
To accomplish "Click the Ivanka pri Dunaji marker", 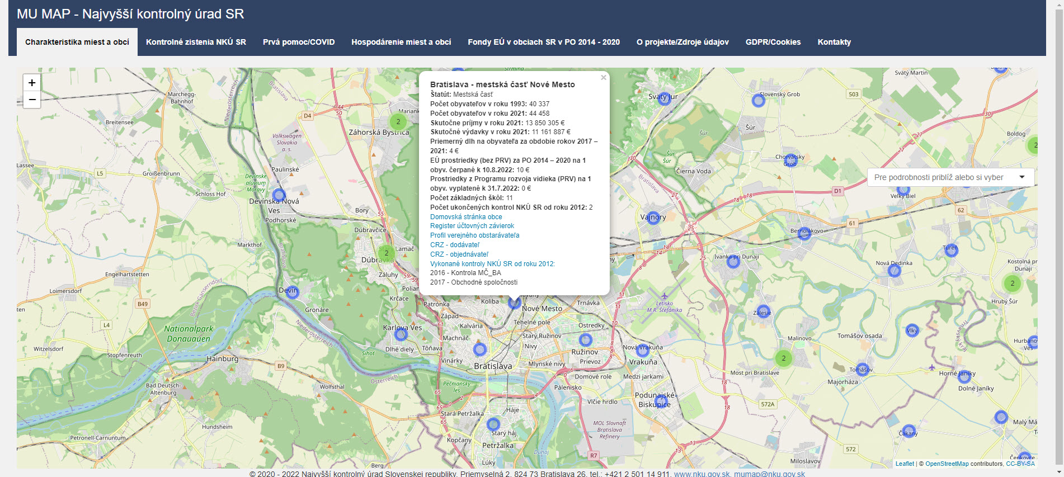I will click(733, 261).
